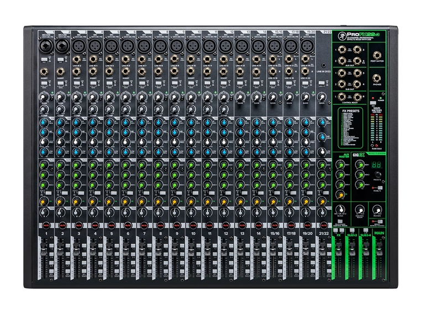Toggle the L-R assign button above SUB3-4

click(x=365, y=230)
